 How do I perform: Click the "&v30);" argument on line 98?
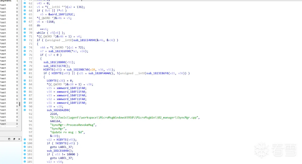[55, 136]
